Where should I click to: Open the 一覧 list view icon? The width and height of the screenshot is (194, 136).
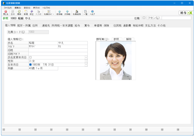tap(86, 13)
